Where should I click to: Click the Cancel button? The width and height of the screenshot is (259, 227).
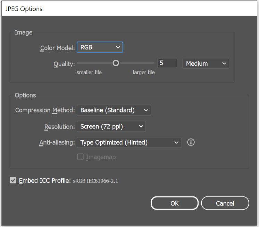coord(225,203)
